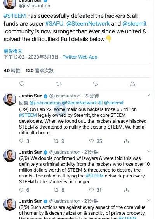Open the dropdown chevron on the (1/9) tweet
Viewport: 155px width, 219px height.
(149, 95)
